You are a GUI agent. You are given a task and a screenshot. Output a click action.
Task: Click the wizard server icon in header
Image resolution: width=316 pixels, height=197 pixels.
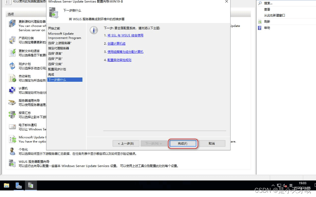[54, 13]
